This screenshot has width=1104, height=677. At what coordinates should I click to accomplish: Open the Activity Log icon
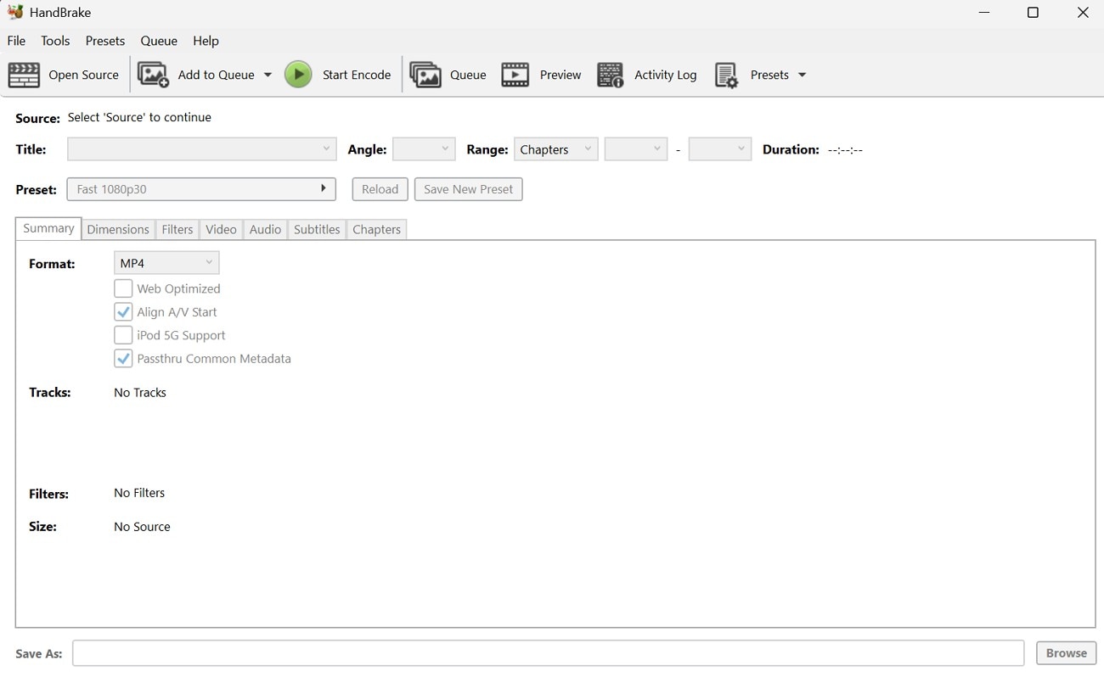click(x=610, y=75)
